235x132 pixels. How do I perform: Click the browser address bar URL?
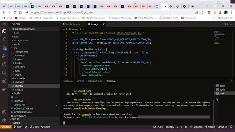click(61, 12)
